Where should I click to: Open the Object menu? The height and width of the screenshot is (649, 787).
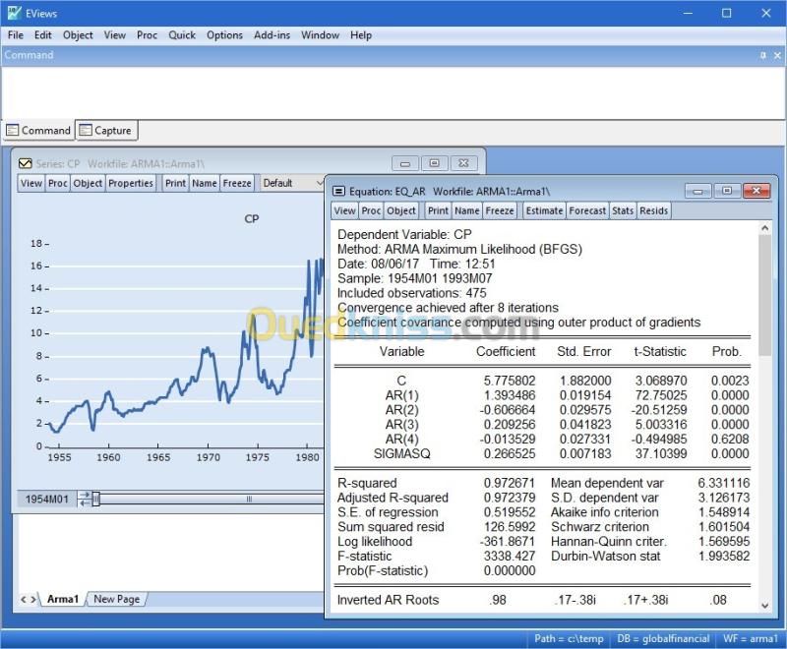(x=78, y=35)
